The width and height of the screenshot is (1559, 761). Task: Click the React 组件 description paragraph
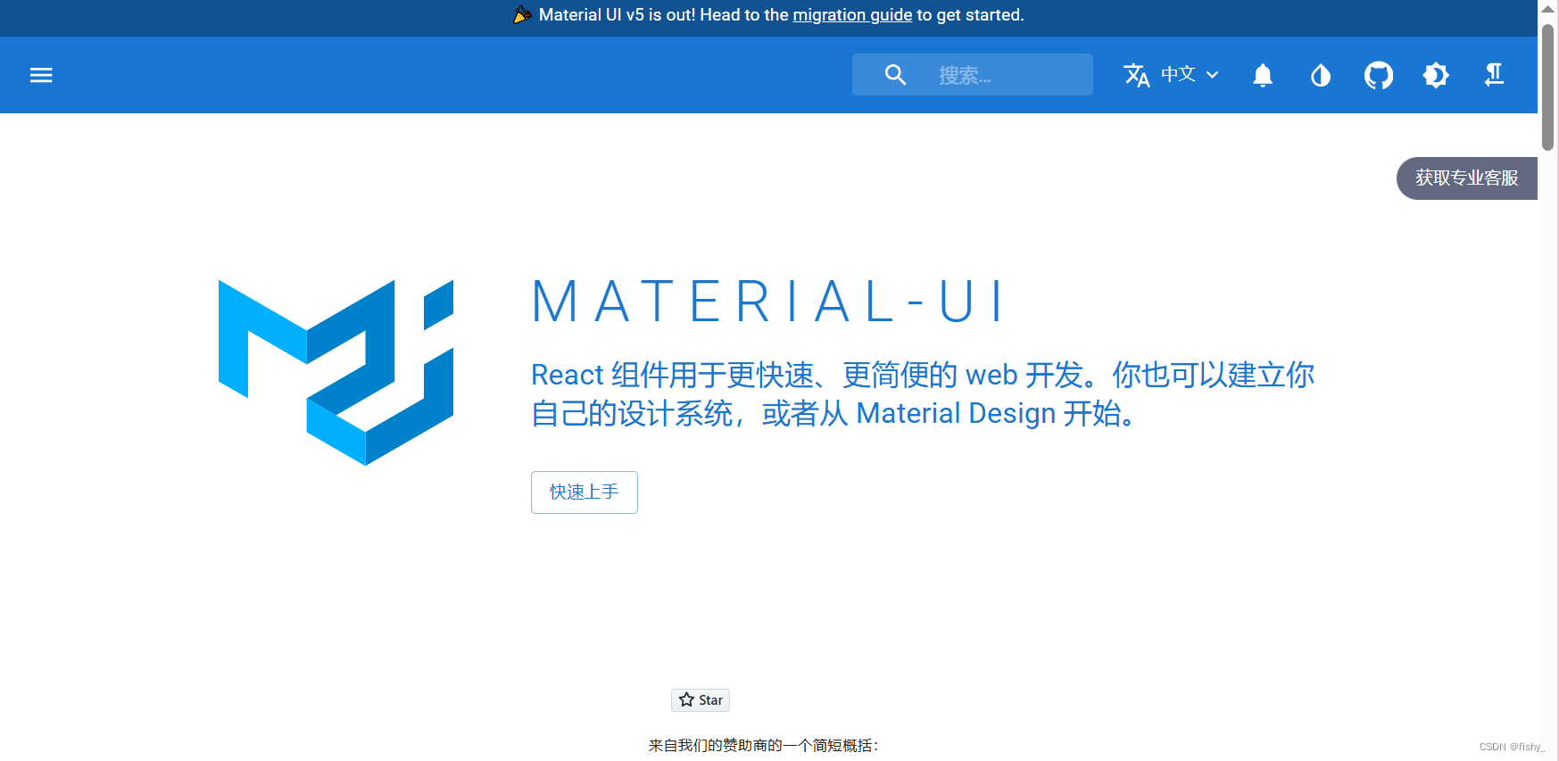pos(923,393)
